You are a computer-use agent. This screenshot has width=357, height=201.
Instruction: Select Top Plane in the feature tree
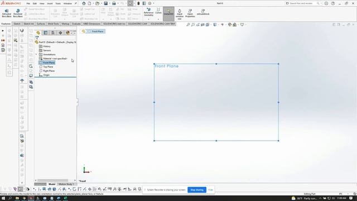point(48,67)
